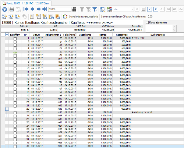The height and width of the screenshot is (148, 184).
Task: Click second blue document arrow icon with K
Action: [11, 17]
